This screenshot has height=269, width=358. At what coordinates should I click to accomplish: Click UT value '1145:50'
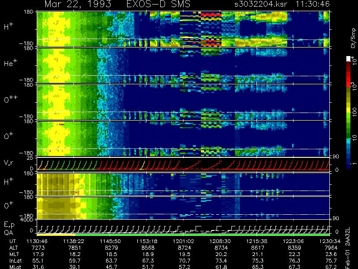click(x=110, y=241)
